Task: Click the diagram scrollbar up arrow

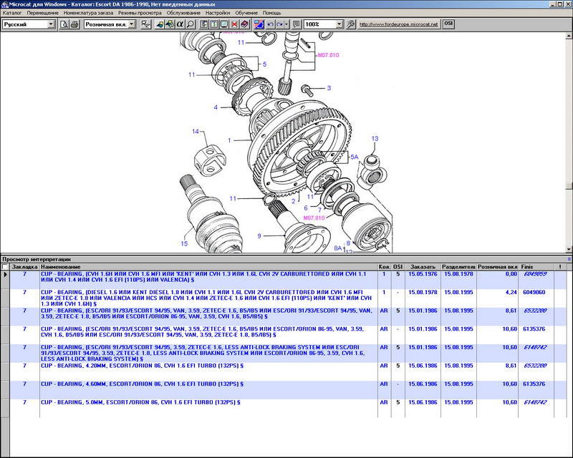Action: (x=569, y=36)
